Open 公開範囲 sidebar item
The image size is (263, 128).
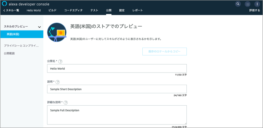9,53
